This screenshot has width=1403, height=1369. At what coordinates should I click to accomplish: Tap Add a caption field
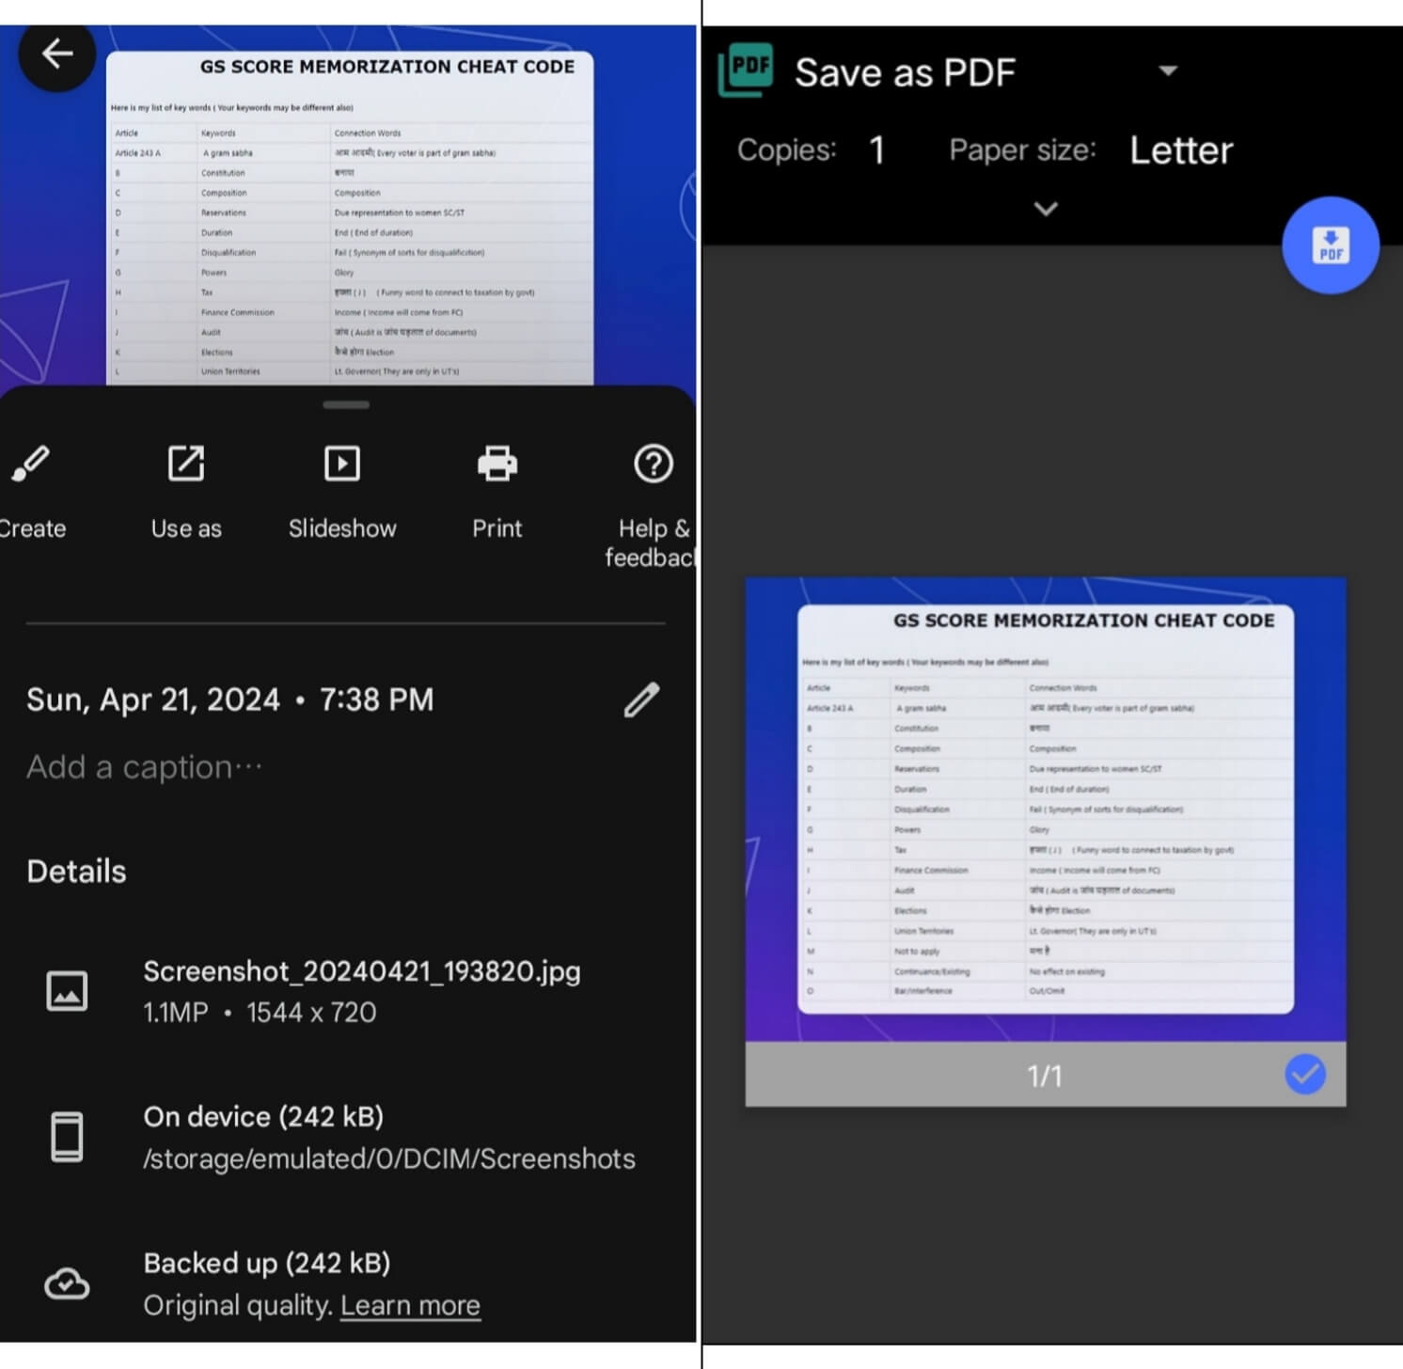click(143, 766)
